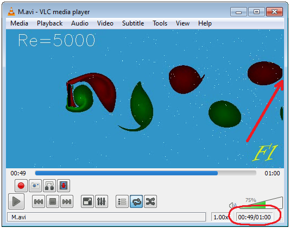Toggle random shuffle playback button

[150, 201]
